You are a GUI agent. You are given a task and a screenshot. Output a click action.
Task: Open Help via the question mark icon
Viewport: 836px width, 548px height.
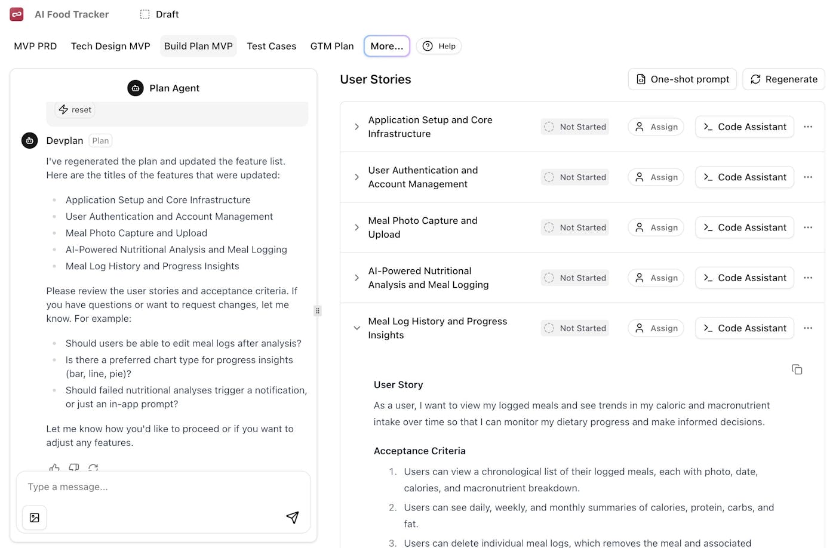pos(427,46)
